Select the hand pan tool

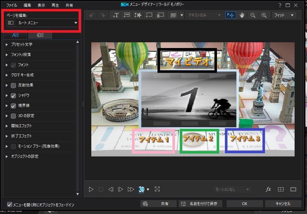[242, 15]
